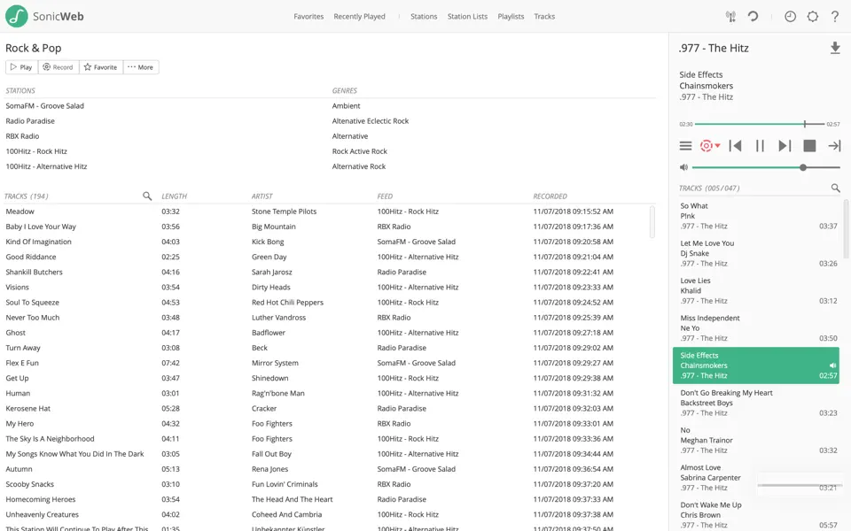The width and height of the screenshot is (851, 531).
Task: Search the player track list with magnifier
Action: coord(835,189)
